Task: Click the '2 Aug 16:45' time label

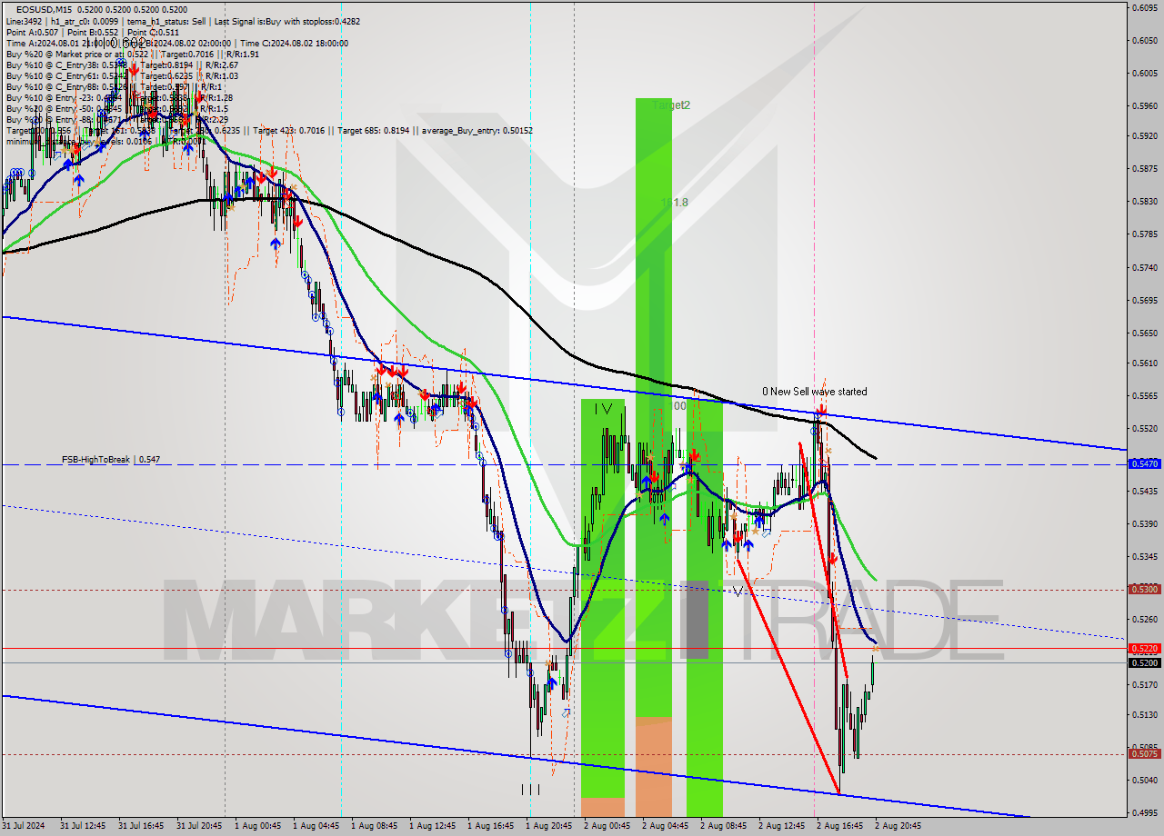Action: click(x=840, y=826)
